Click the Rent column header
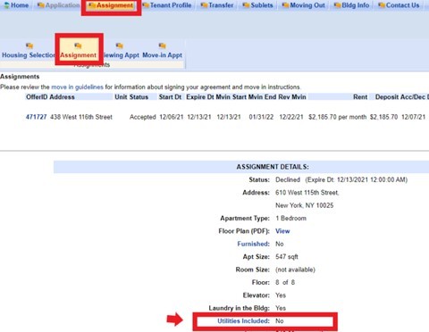 coord(360,97)
